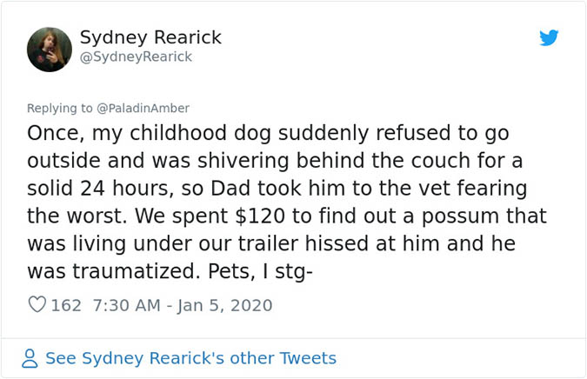Open Sydney Rearick's profile avatar
The height and width of the screenshot is (379, 587).
pyautogui.click(x=49, y=49)
